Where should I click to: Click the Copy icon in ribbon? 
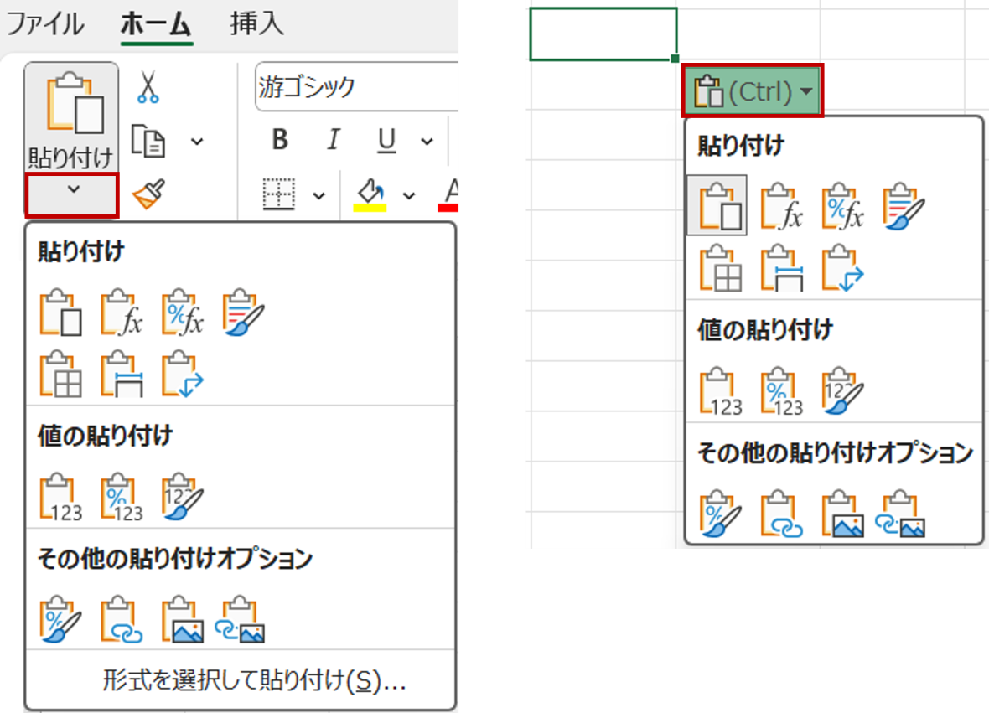pos(148,142)
